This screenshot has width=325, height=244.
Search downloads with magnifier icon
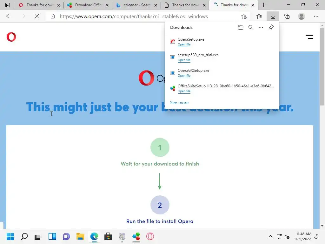click(251, 27)
